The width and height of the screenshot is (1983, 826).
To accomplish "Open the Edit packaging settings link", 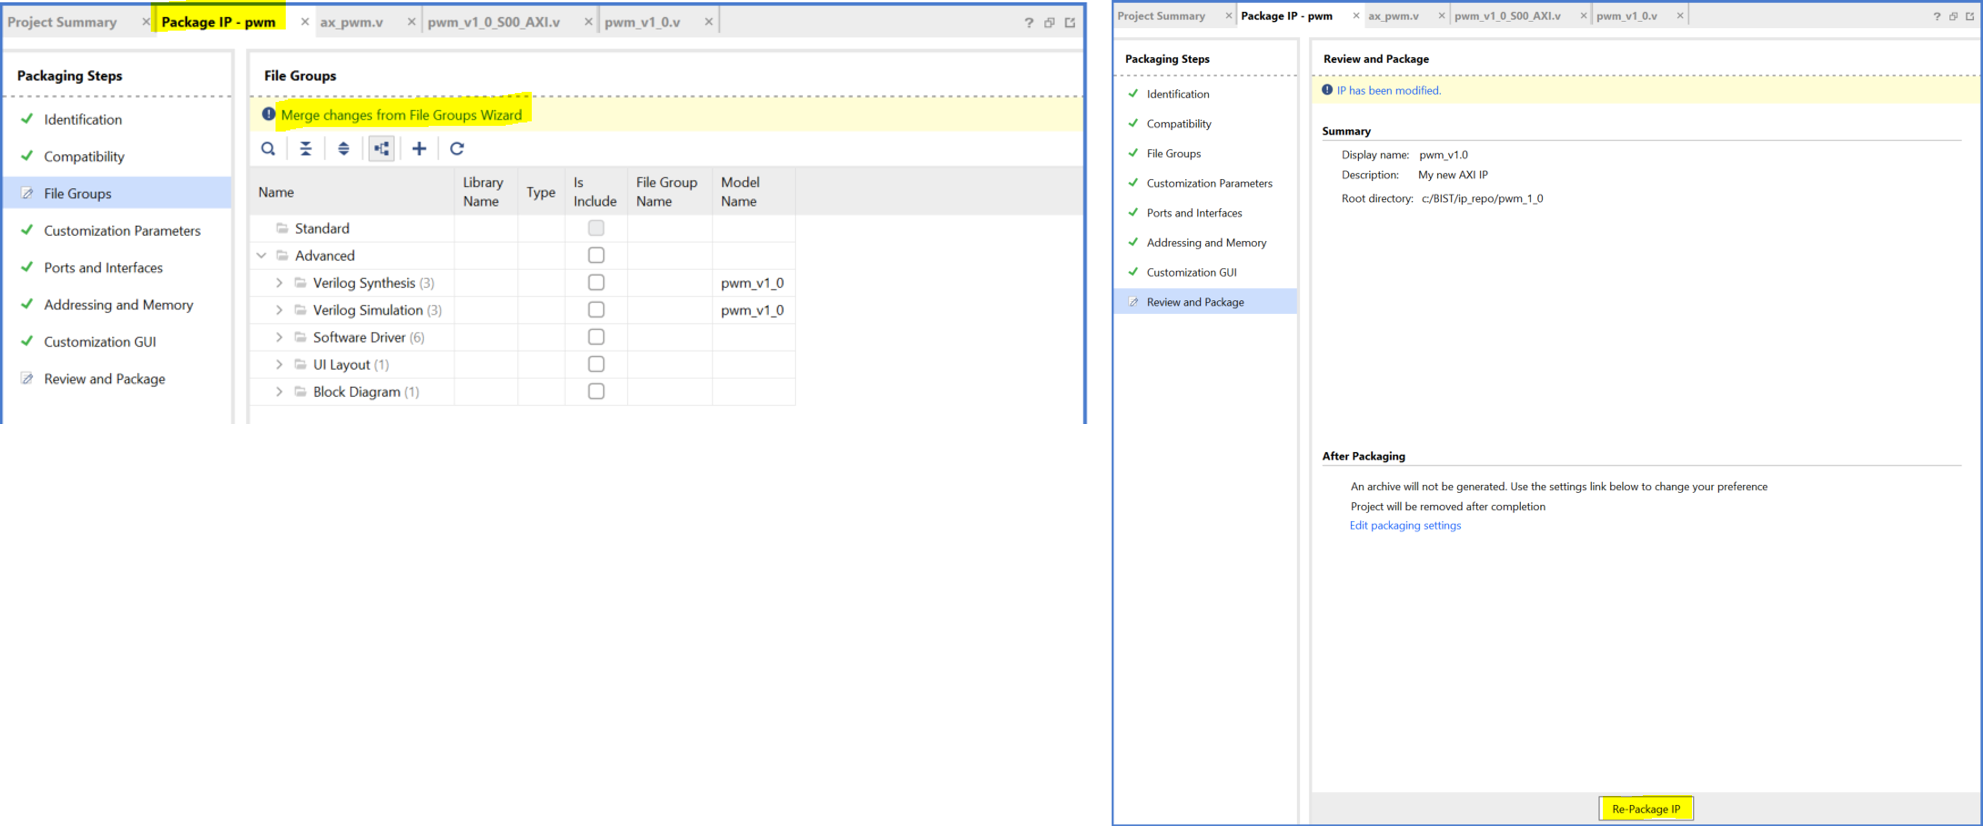I will (1404, 525).
